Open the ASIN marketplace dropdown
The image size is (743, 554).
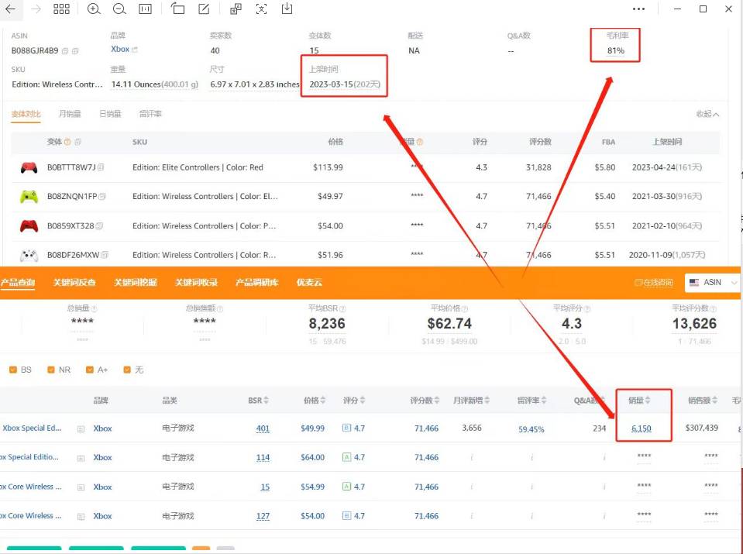[x=712, y=283]
